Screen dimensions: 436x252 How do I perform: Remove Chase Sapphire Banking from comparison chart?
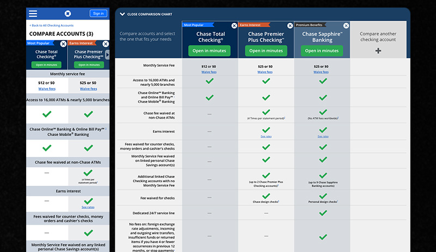pos(346,26)
